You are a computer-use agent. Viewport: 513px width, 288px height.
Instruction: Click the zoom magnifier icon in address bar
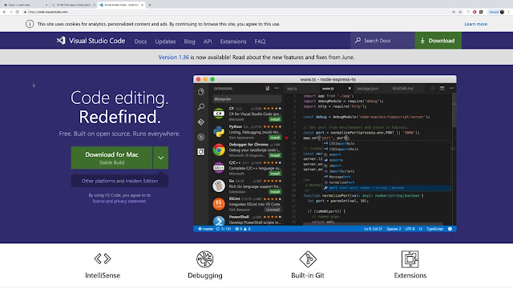pos(454,12)
